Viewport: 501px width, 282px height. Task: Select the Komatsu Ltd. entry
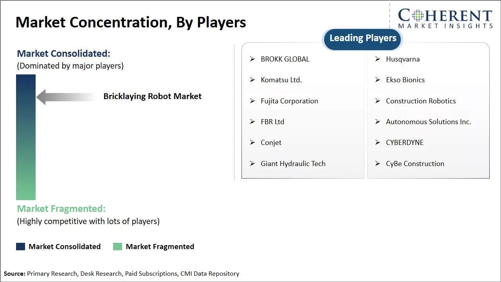pos(281,80)
